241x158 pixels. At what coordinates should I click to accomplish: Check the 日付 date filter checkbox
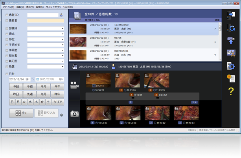[6, 74]
